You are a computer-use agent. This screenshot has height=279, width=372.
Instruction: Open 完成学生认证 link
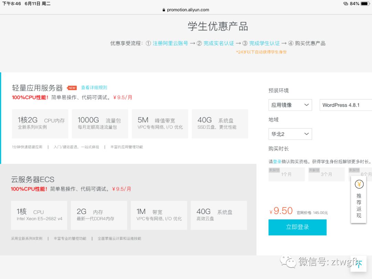(x=264, y=43)
